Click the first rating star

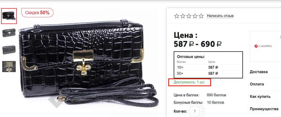click(177, 16)
